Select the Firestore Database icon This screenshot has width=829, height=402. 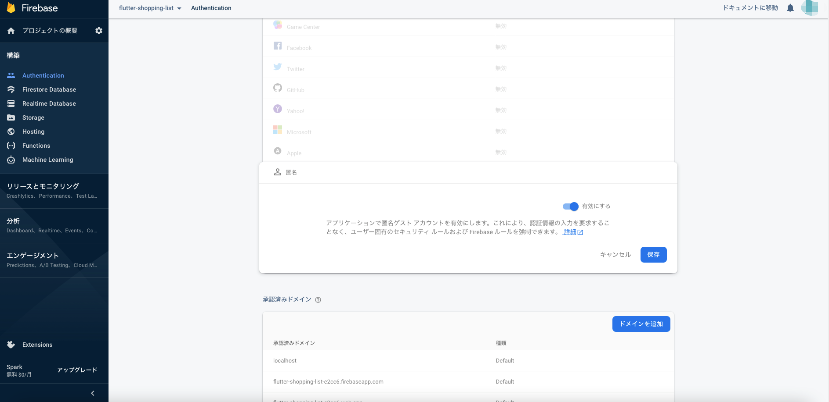point(11,89)
